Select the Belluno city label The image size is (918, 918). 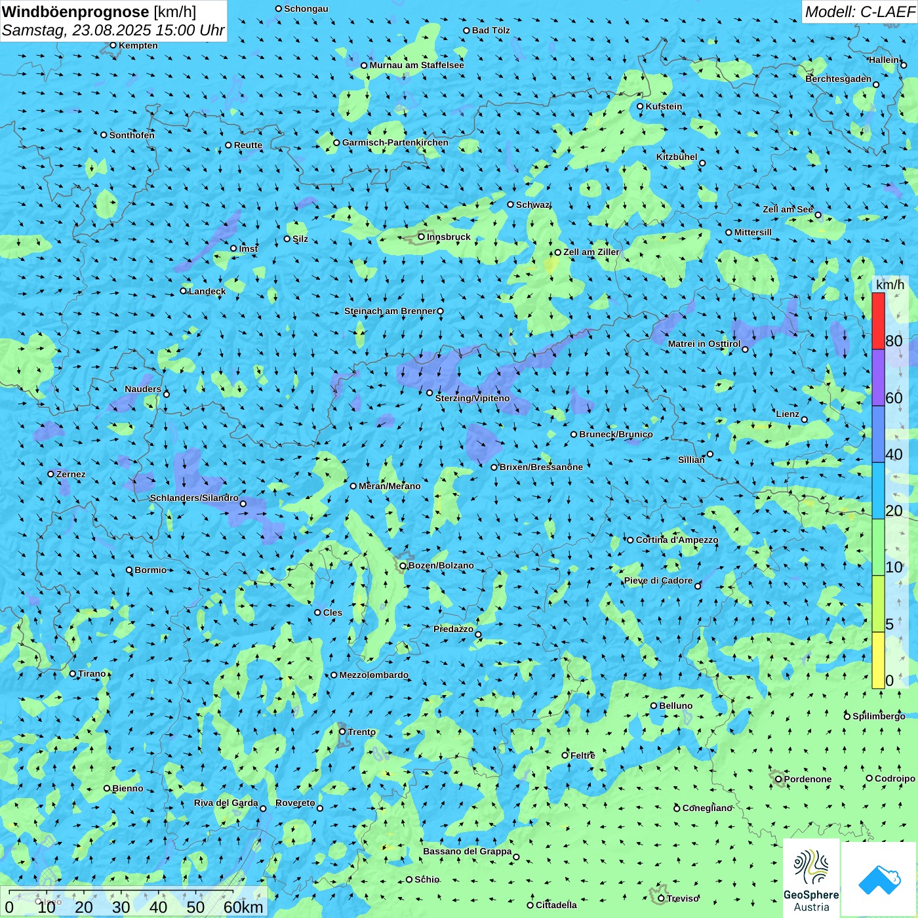pos(675,706)
